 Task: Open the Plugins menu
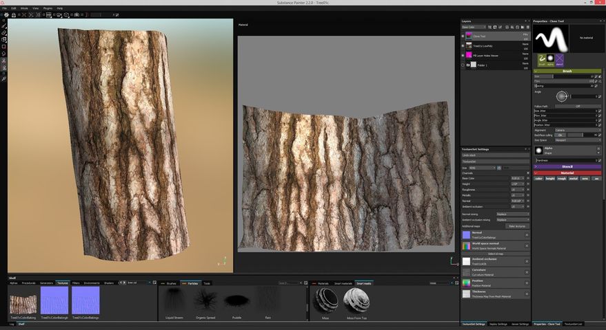[48, 8]
